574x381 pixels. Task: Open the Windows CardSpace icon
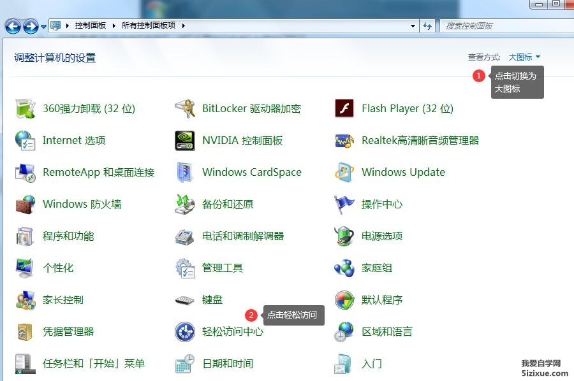click(x=185, y=172)
